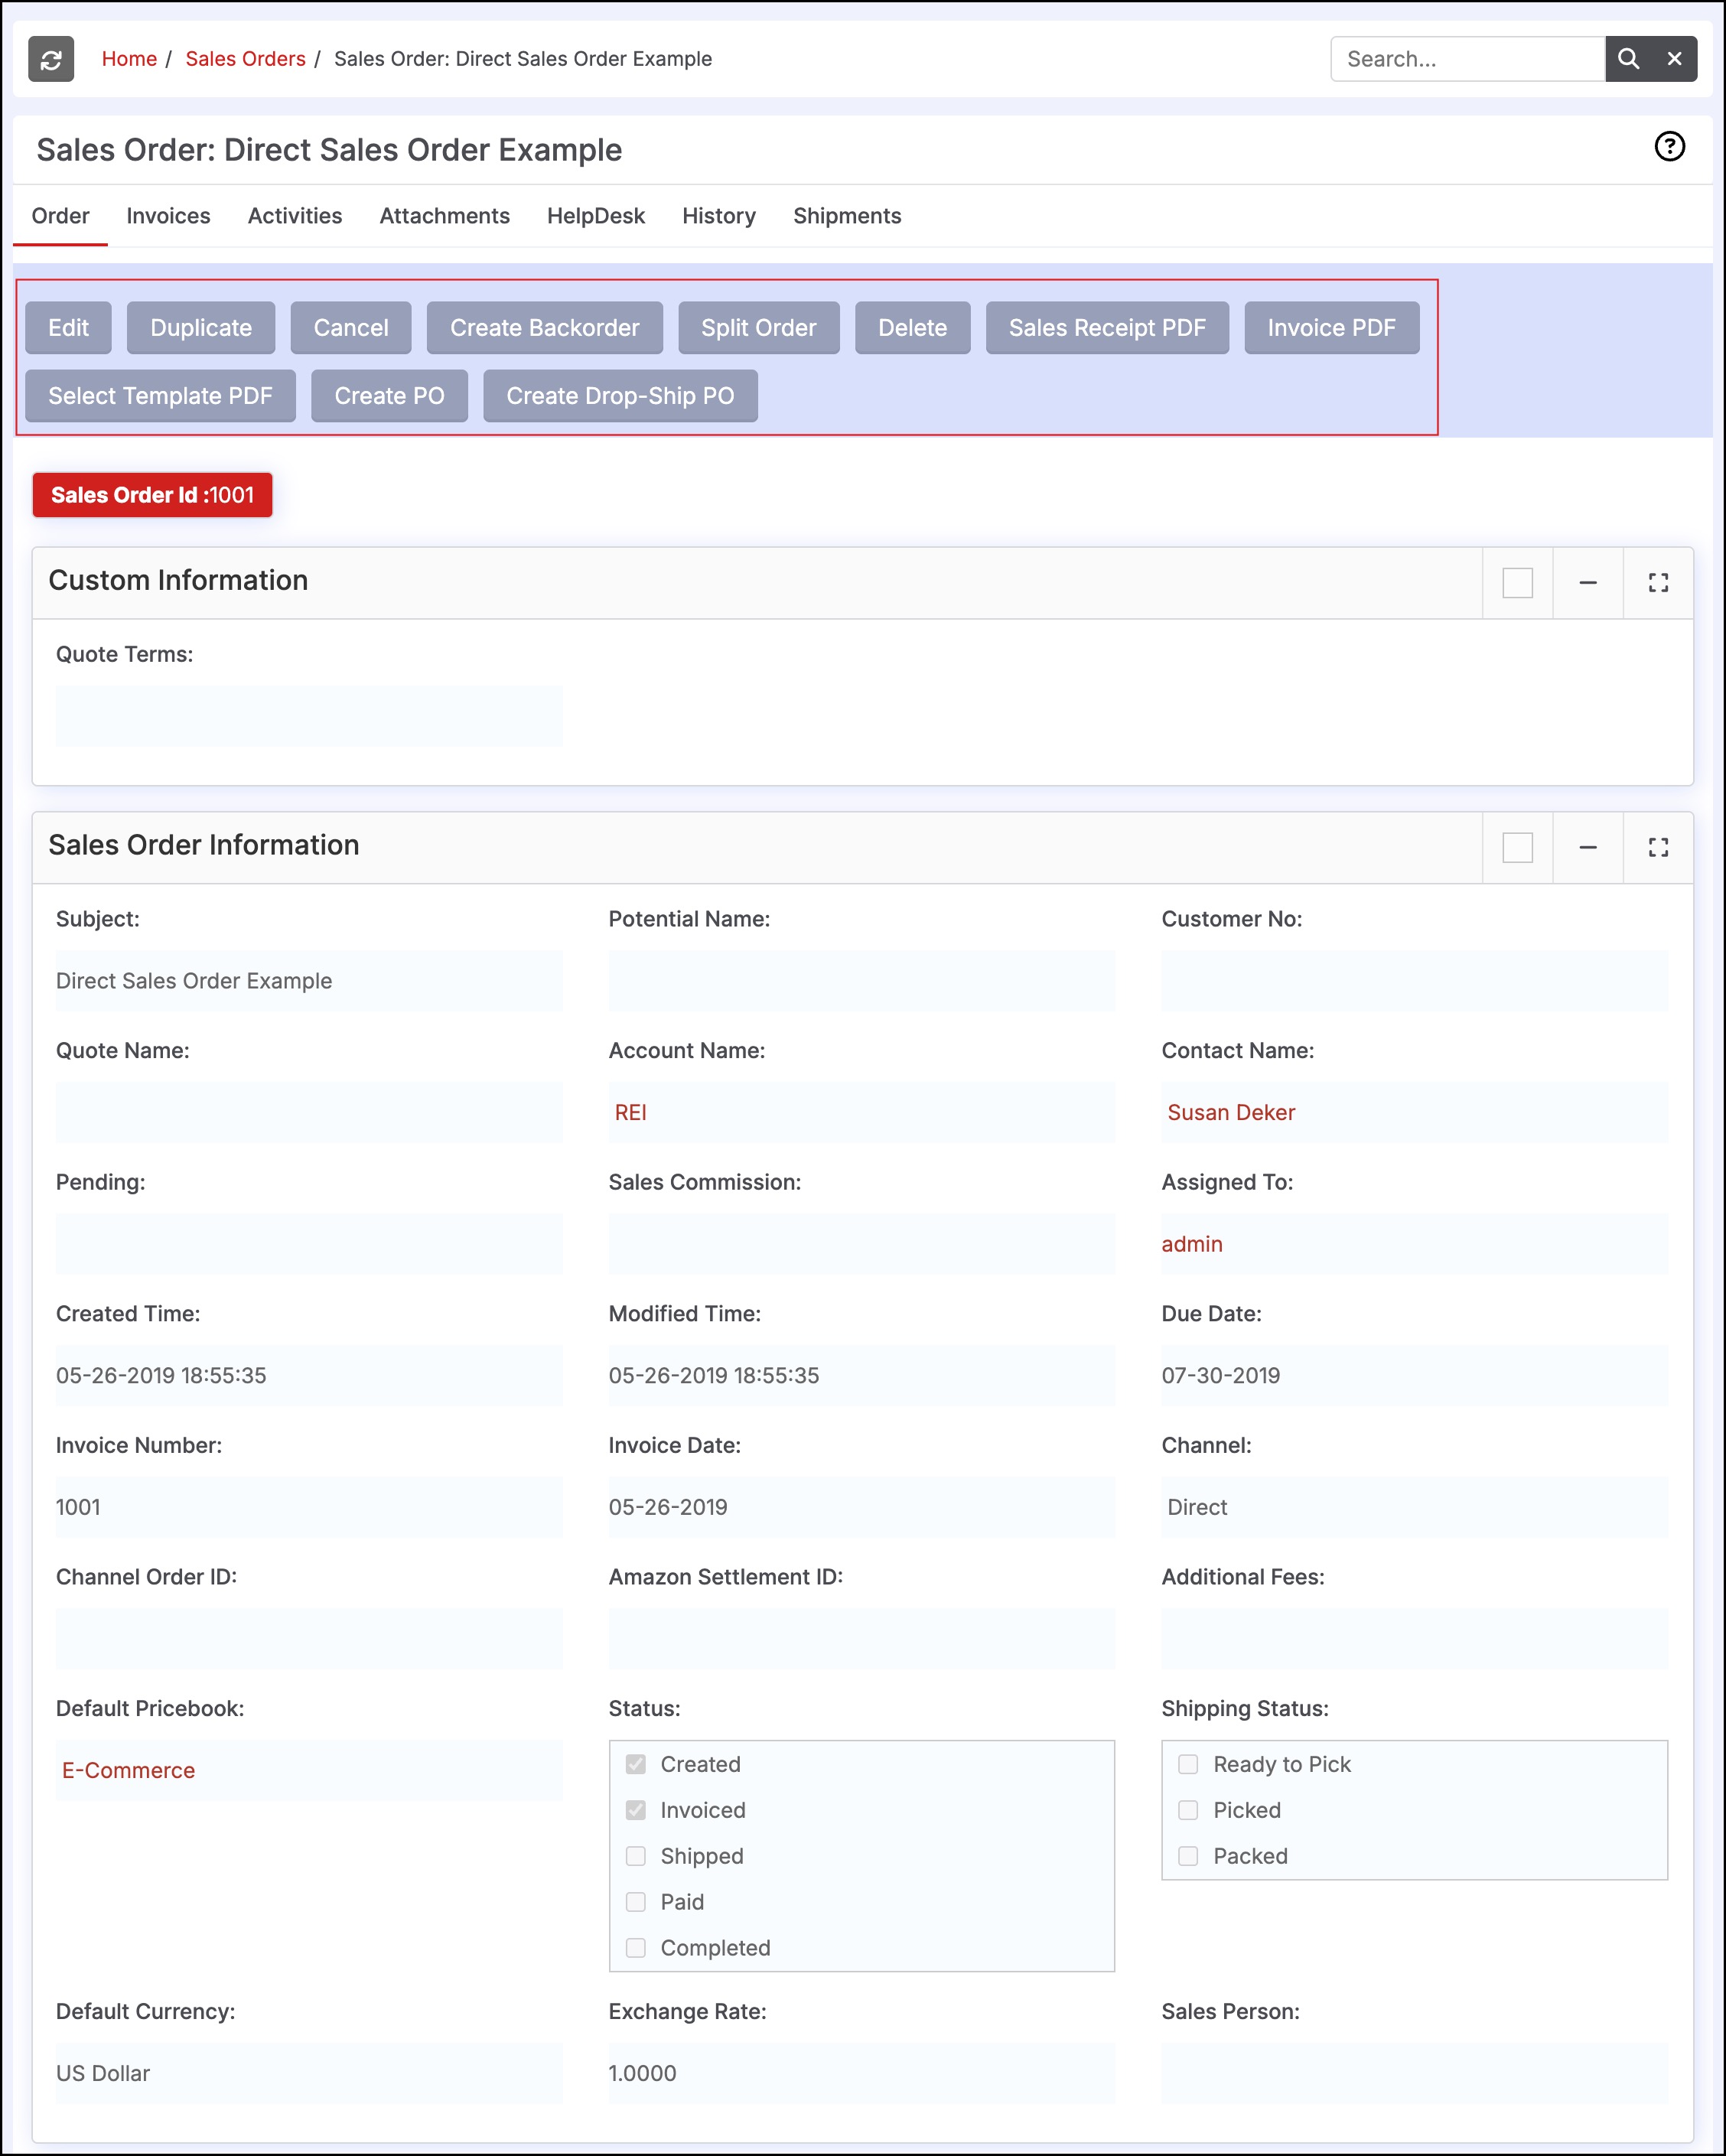Click the refresh icon beside the breadcrumb
The width and height of the screenshot is (1726, 2156).
51,59
